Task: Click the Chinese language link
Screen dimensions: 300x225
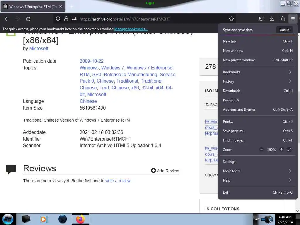Action: [88, 101]
